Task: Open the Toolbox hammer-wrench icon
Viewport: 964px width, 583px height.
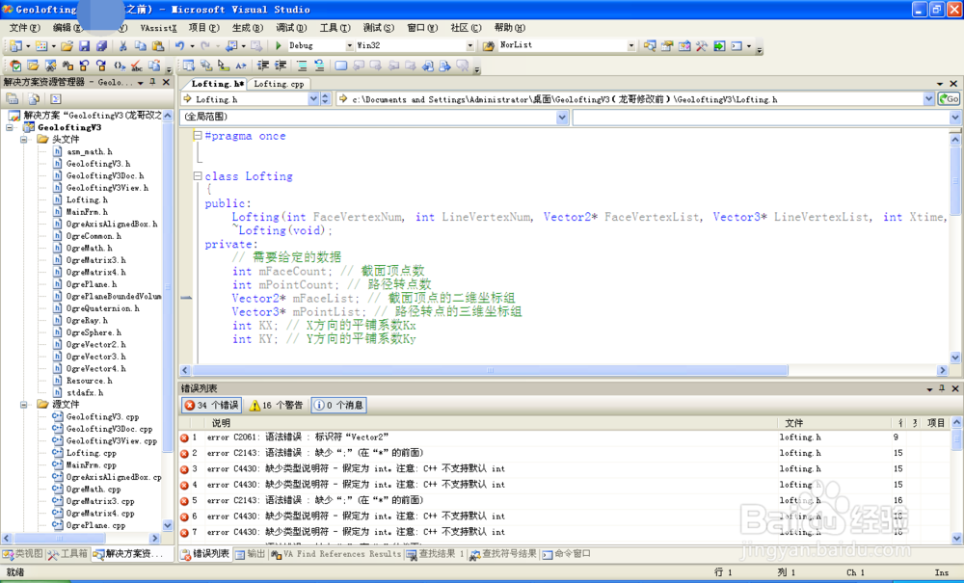Action: [x=702, y=45]
